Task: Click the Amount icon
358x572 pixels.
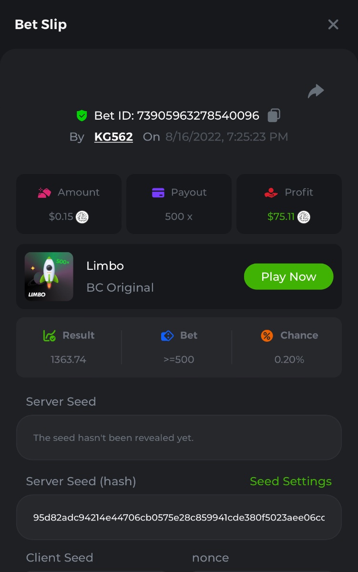Action: pyautogui.click(x=44, y=193)
